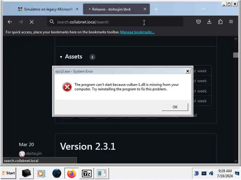This screenshot has width=241, height=180.
Task: Open a new browser tab
Action: click(156, 9)
